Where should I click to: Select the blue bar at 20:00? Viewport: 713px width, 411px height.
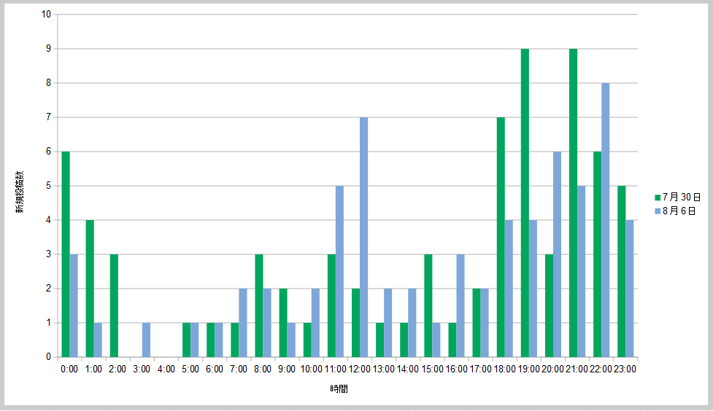pos(557,254)
